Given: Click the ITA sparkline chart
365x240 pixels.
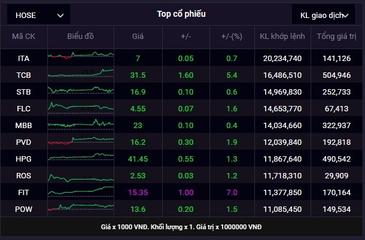Looking at the screenshot, I should [80, 58].
